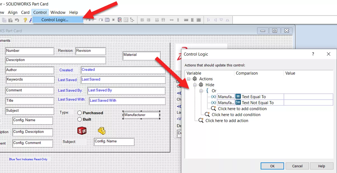
Task: Confirm the Control Logic dialog with OK
Action: (272, 166)
